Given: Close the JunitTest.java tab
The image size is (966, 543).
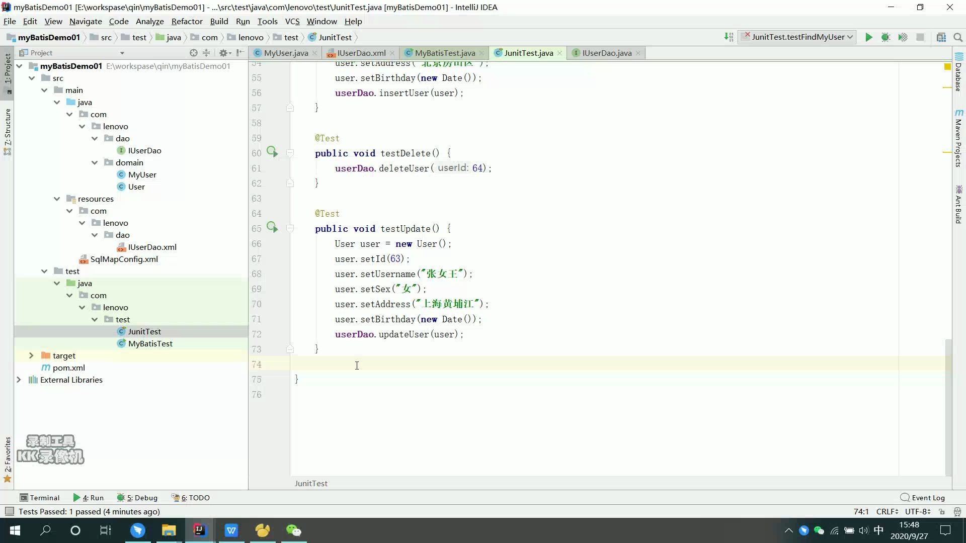Looking at the screenshot, I should 559,53.
